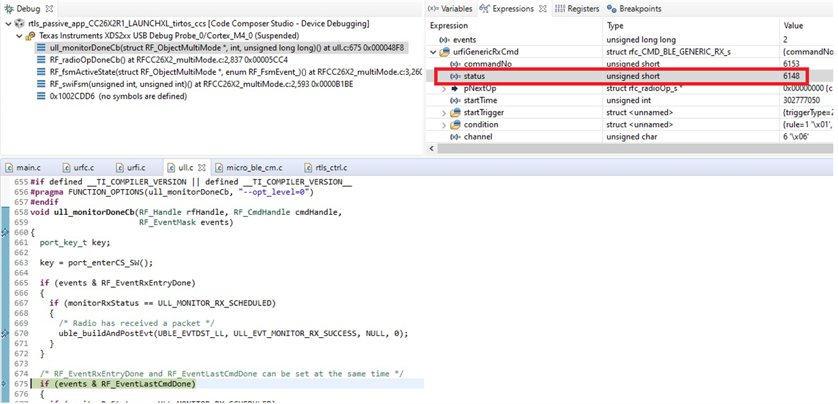Switch to the main.c editor tab
The height and width of the screenshot is (404, 838).
point(24,167)
